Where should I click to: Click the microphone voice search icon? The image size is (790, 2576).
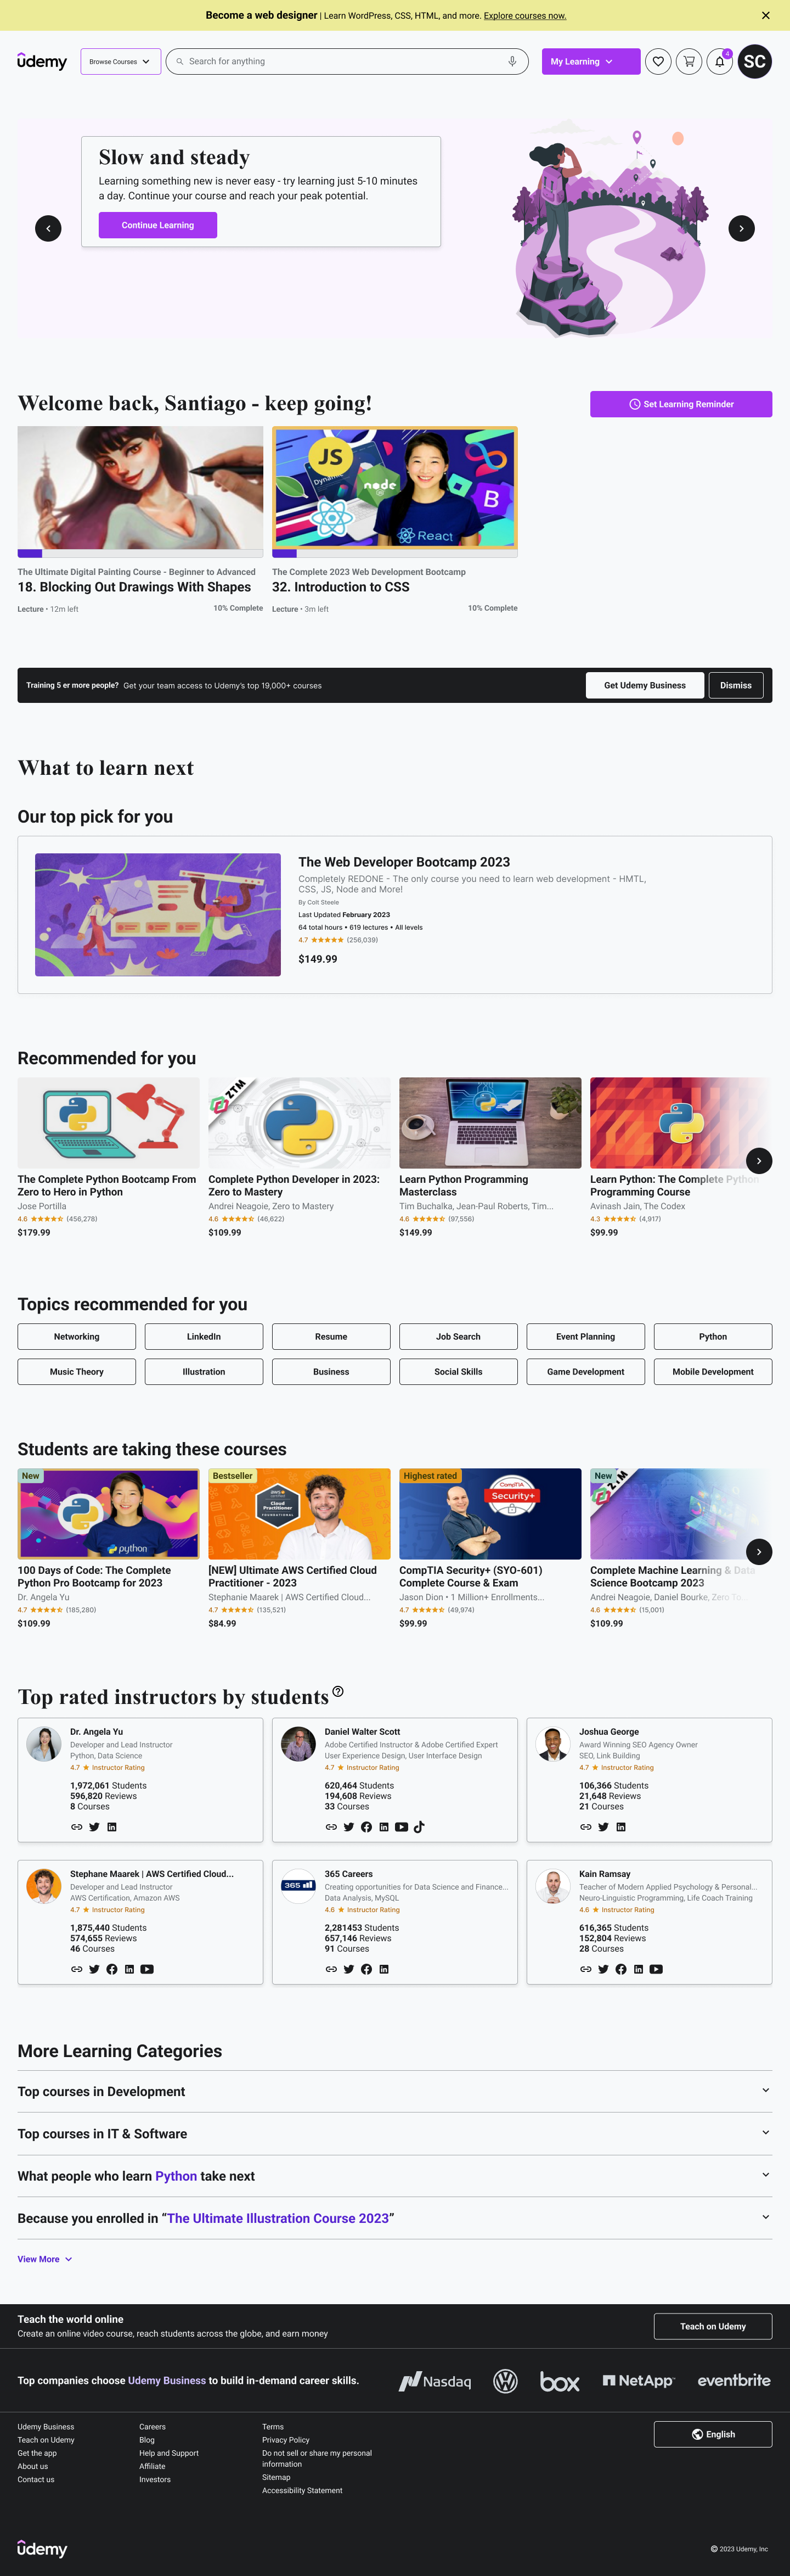tap(512, 62)
